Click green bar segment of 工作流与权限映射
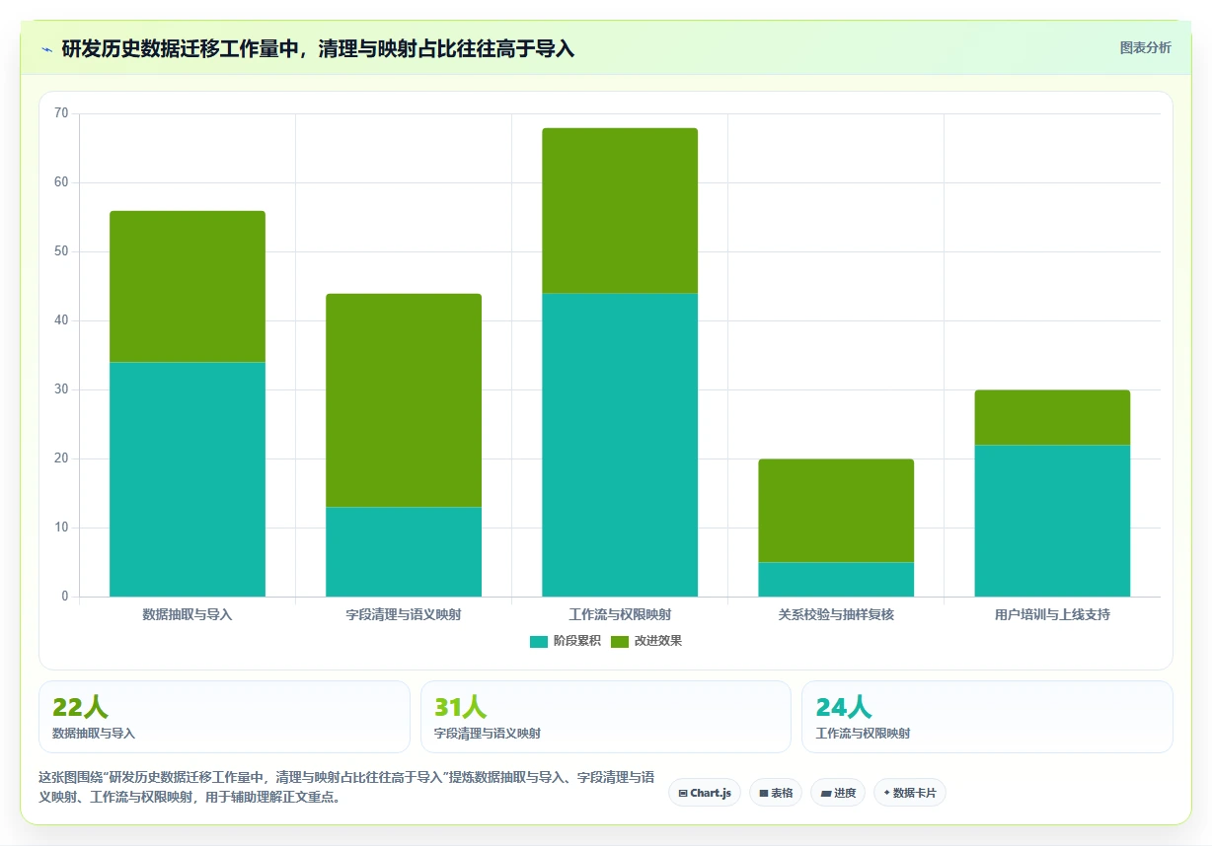1212x846 pixels. pyautogui.click(x=620, y=210)
